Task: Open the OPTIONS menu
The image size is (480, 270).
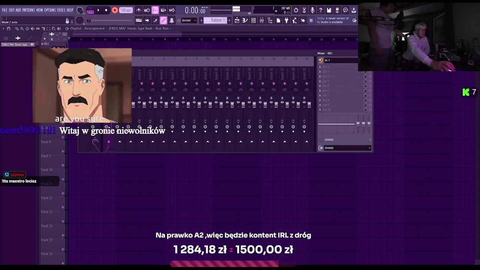Action: pyautogui.click(x=50, y=10)
